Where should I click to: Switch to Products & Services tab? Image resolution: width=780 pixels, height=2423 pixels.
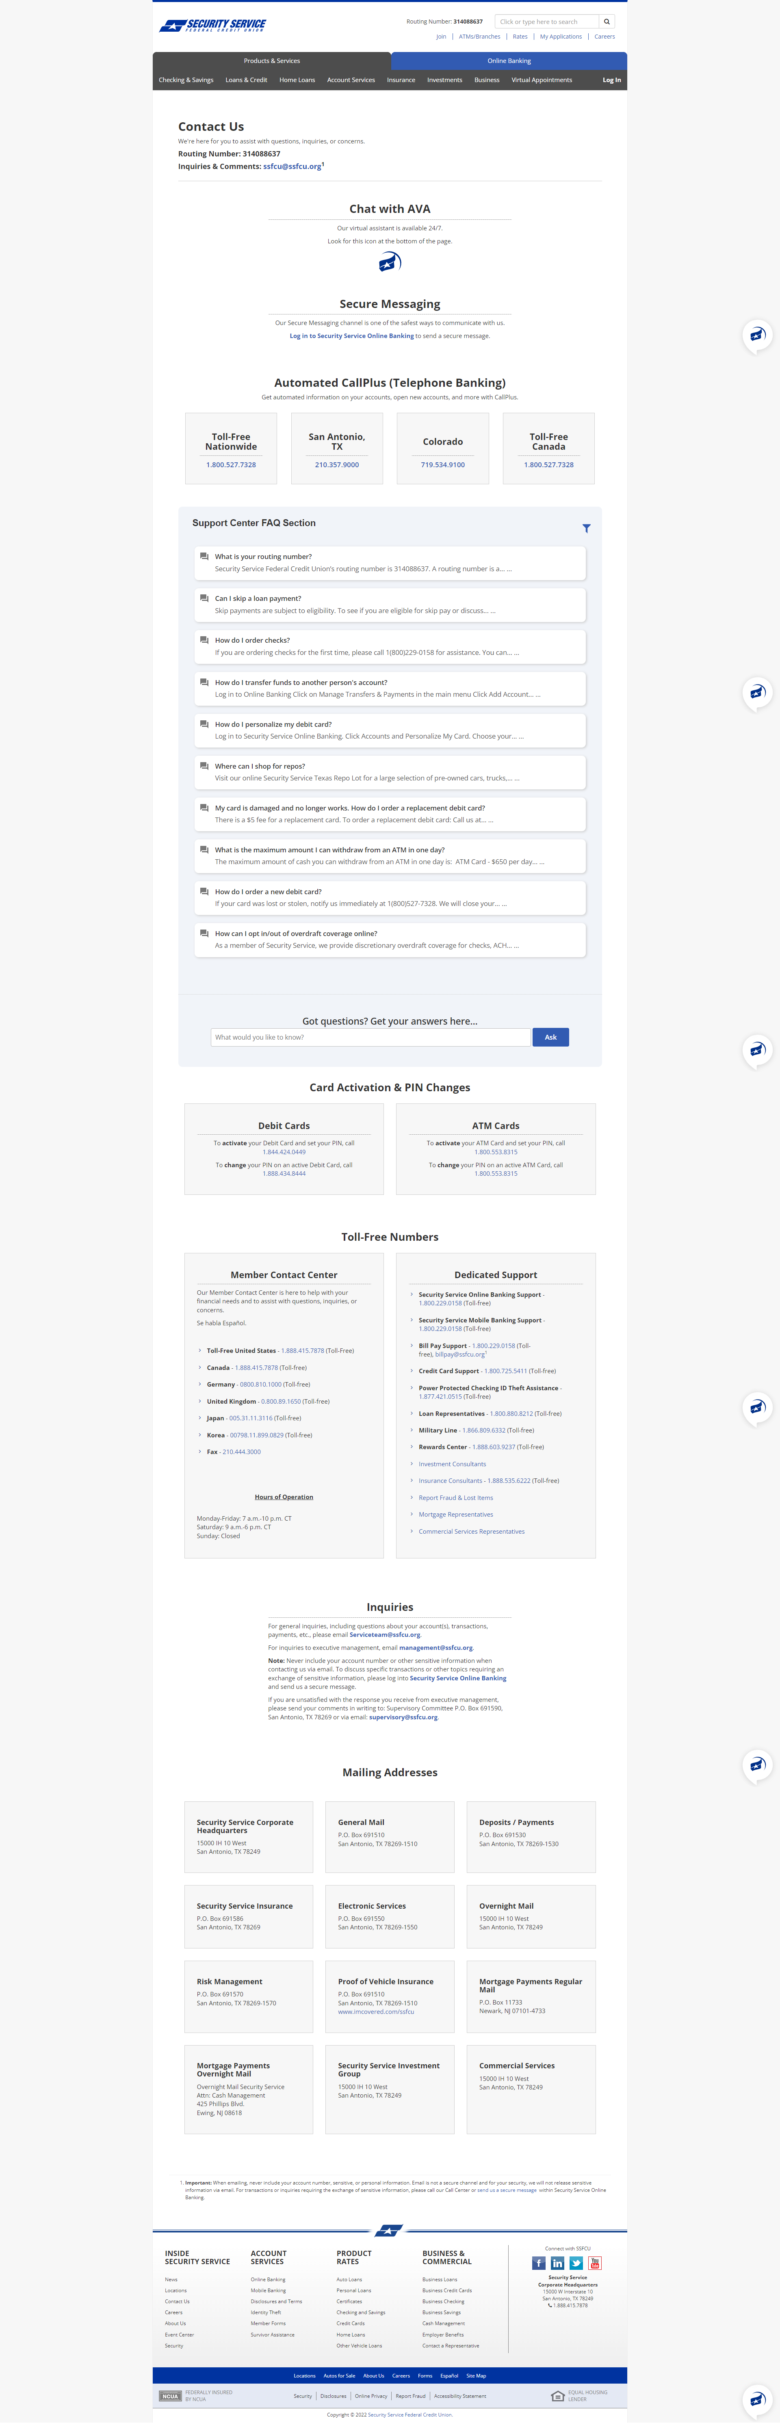click(x=272, y=61)
